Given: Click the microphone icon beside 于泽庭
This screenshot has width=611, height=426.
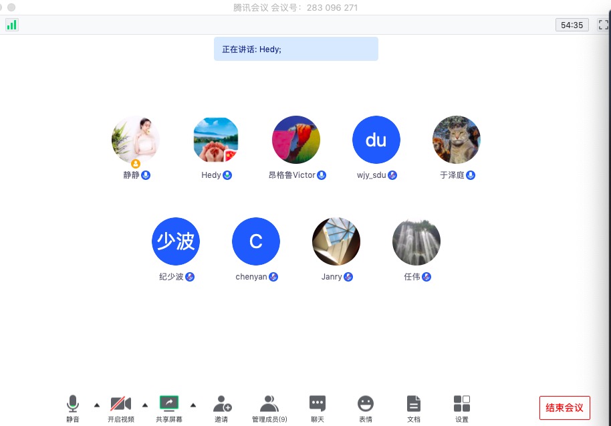Looking at the screenshot, I should tap(471, 175).
